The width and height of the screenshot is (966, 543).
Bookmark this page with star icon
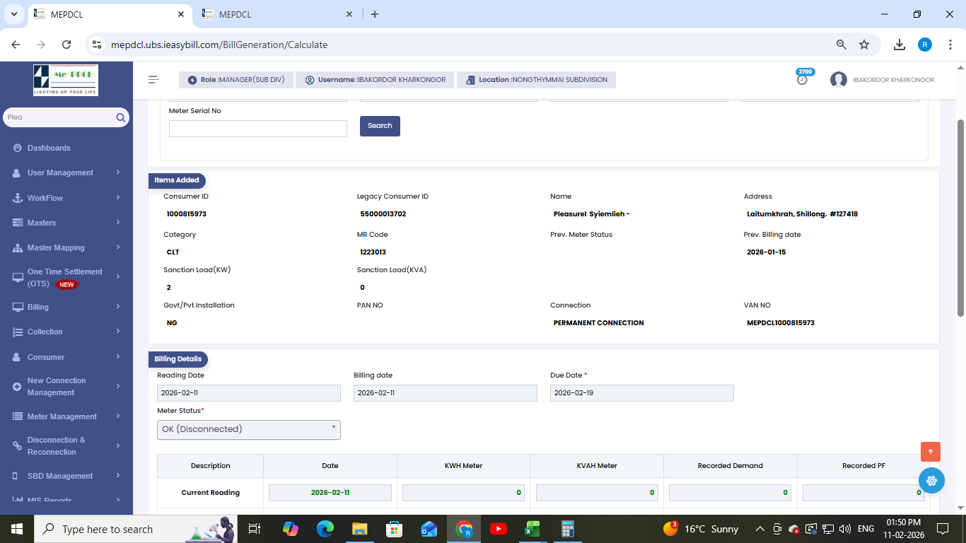(x=864, y=45)
